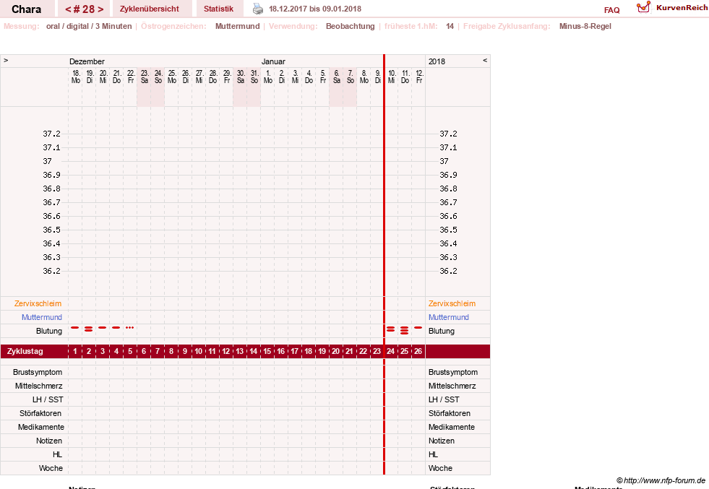Click the left HL row label
This screenshot has height=489, width=709.
point(57,454)
